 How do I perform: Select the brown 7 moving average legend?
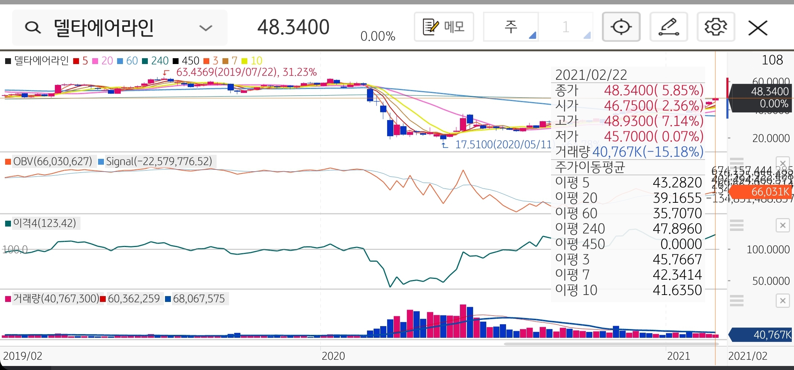pyautogui.click(x=230, y=61)
